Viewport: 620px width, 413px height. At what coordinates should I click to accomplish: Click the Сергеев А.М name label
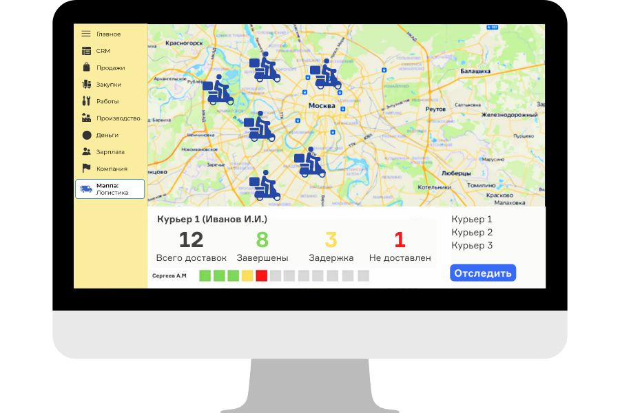(x=169, y=275)
